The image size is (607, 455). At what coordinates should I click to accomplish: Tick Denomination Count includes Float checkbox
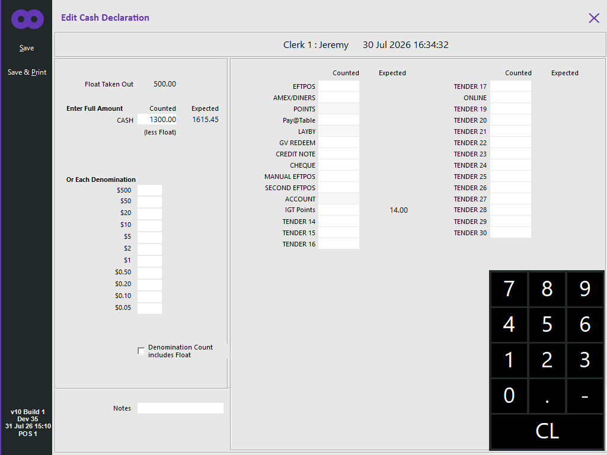141,351
